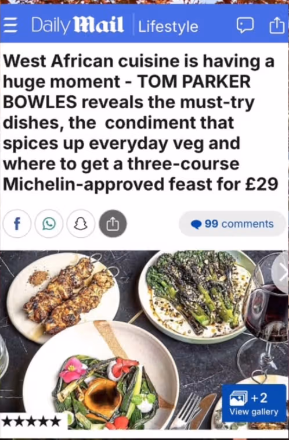The width and height of the screenshot is (289, 440).
Task: Click the View gallery +2 button
Action: 254,403
